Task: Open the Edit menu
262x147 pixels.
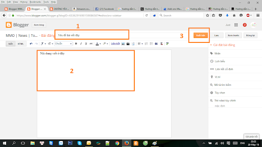Action: (9, 2)
